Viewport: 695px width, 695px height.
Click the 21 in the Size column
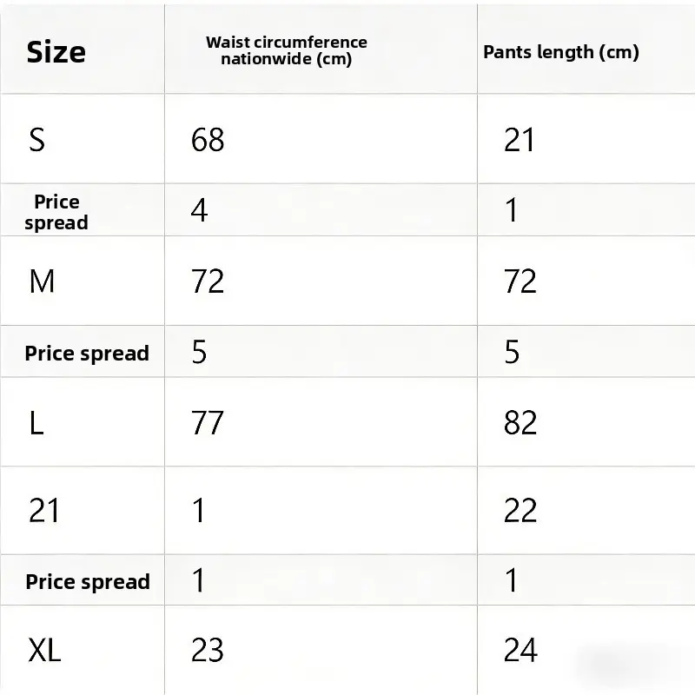pos(44,511)
